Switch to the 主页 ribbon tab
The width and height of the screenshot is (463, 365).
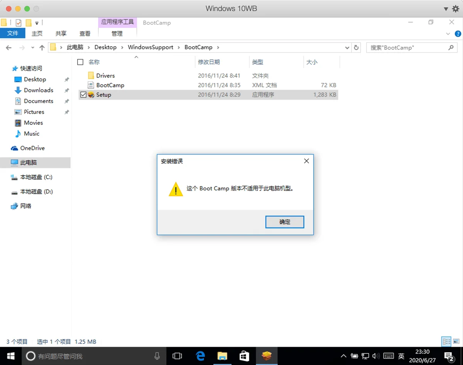[37, 34]
